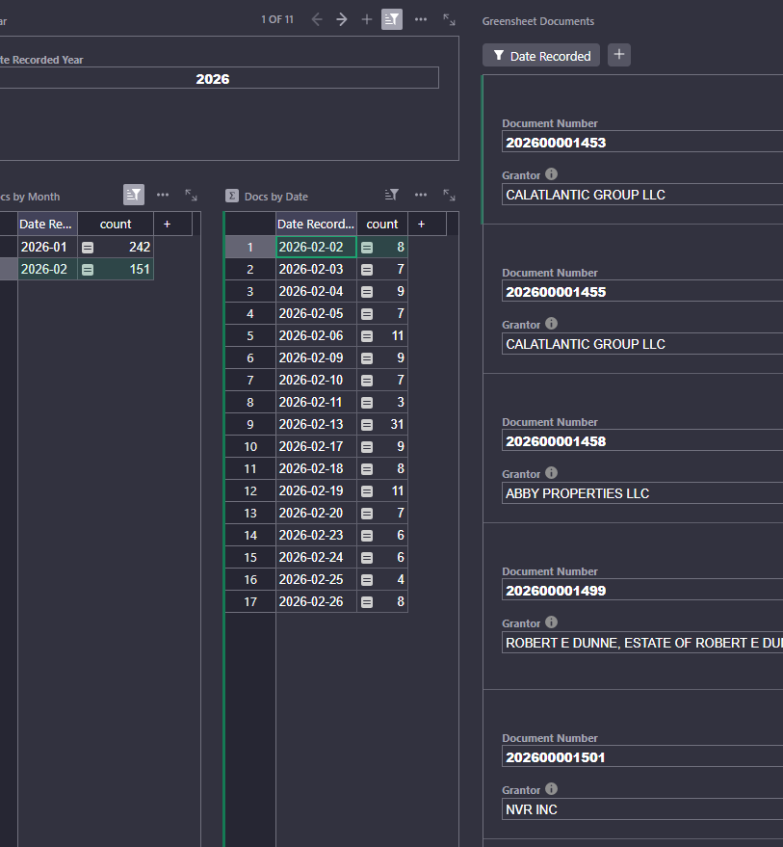This screenshot has height=847, width=783.
Task: Open Docs by Date more options menu
Action: click(x=421, y=195)
